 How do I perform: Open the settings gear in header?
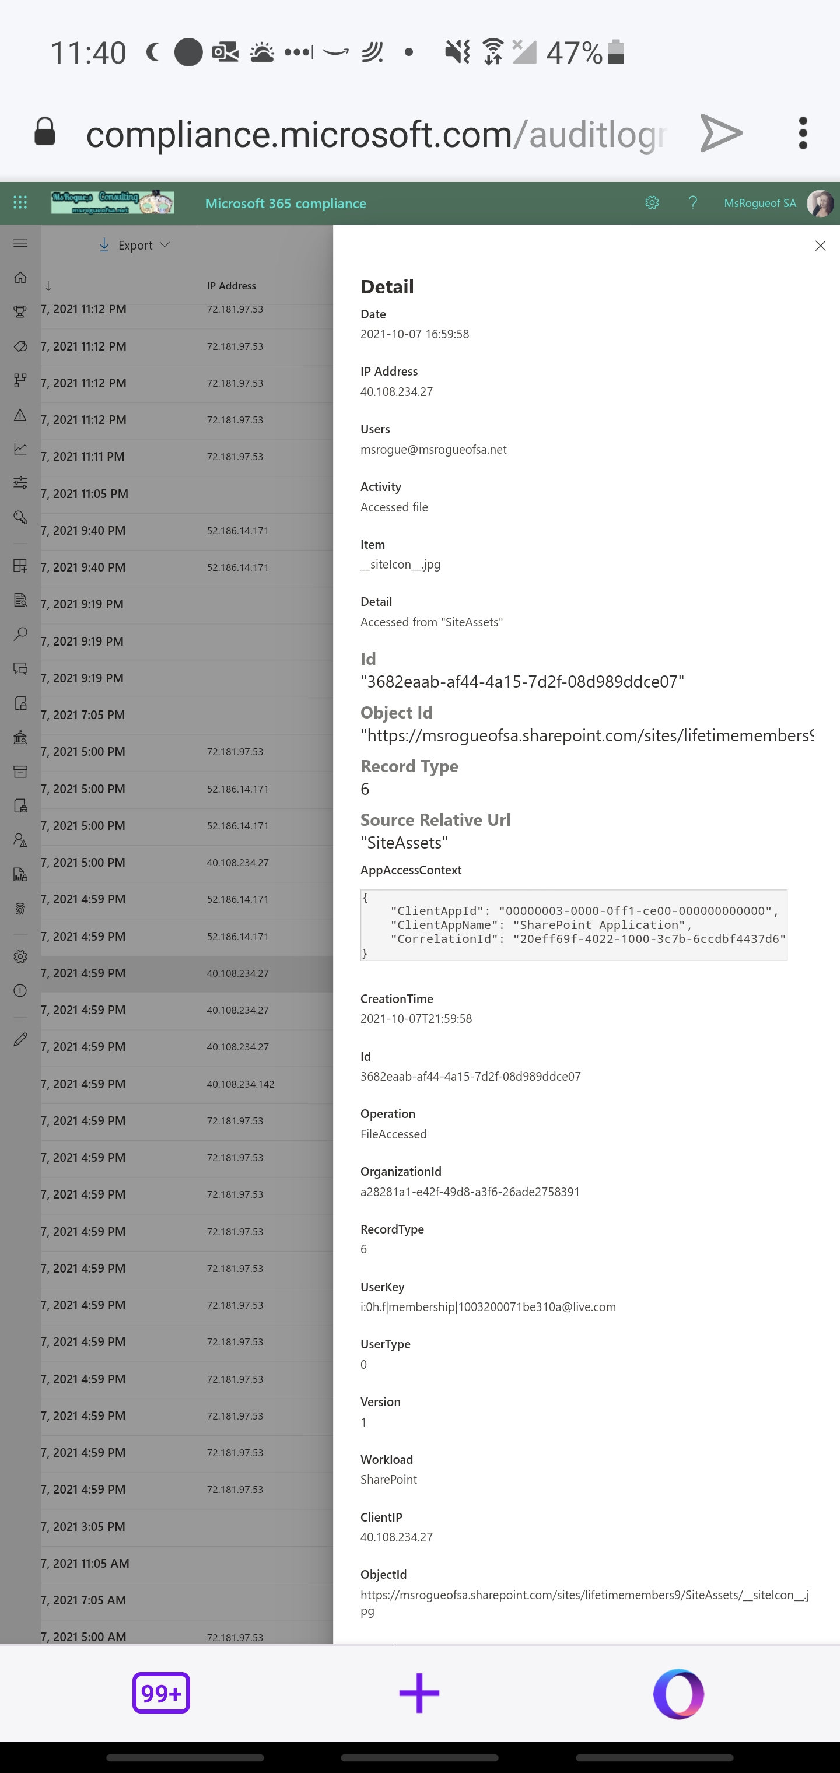[x=652, y=202]
